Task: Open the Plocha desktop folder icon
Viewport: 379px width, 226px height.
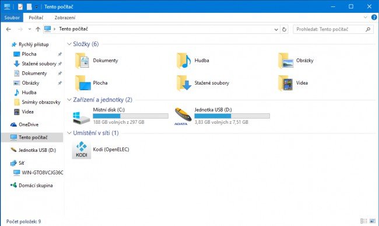Action: (83, 83)
